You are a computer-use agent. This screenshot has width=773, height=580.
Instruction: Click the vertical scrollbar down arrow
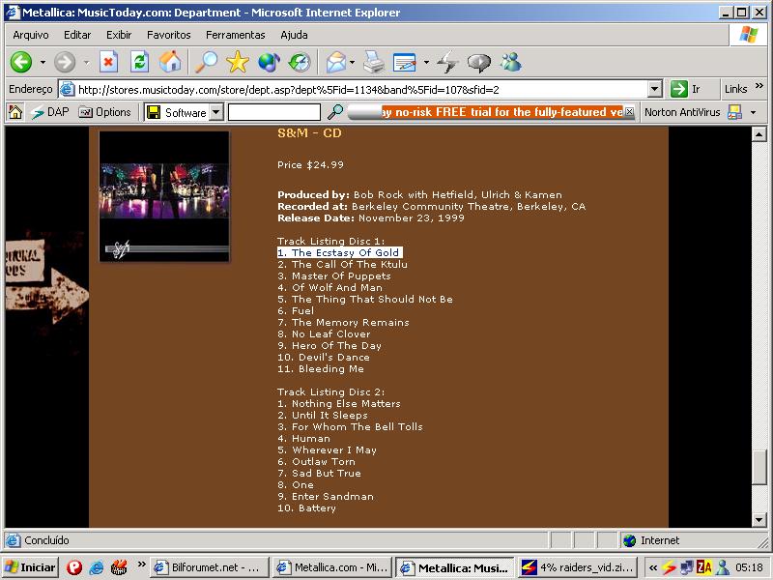[x=759, y=519]
